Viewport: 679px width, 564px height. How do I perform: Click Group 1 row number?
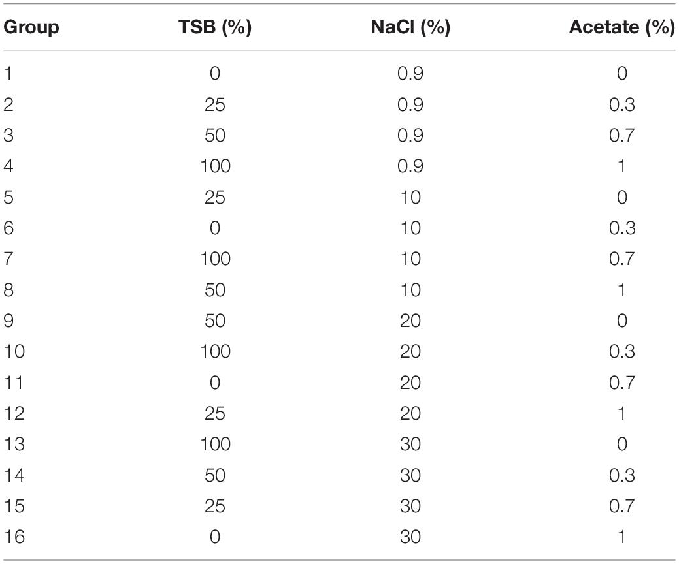tap(8, 74)
